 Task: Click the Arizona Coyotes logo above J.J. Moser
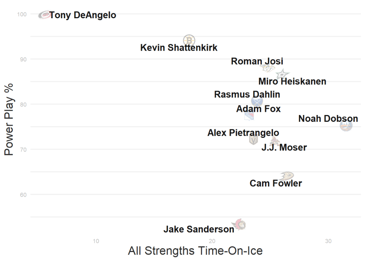pyautogui.click(x=274, y=141)
